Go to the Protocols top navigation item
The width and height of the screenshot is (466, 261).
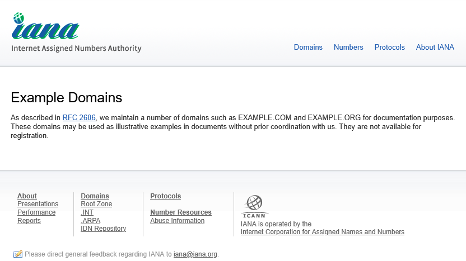point(389,48)
